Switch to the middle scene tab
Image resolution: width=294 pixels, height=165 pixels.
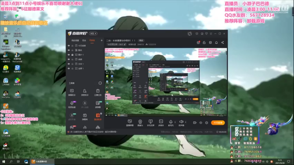coord(84,40)
